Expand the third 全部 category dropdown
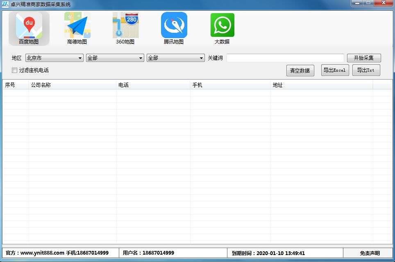 [x=175, y=58]
